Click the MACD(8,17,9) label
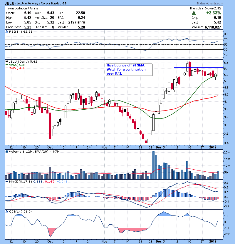Image resolution: width=235 pixels, height=244 pixels. click(x=21, y=181)
